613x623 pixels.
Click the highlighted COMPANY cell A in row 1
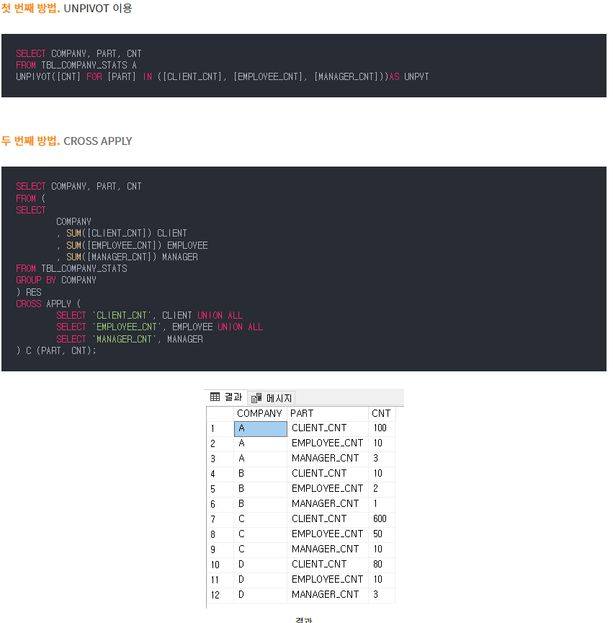(260, 428)
